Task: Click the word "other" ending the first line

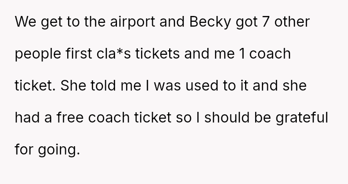Action: [x=292, y=22]
